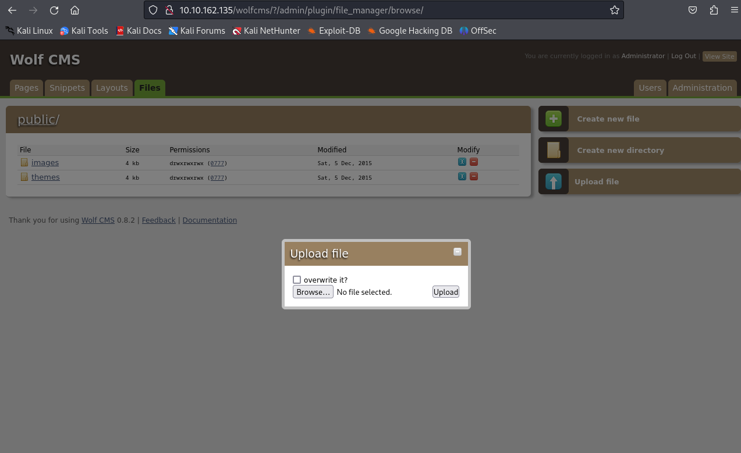Viewport: 741px width, 453px height.
Task: Open the Kali Docs bookmark
Action: 139,31
